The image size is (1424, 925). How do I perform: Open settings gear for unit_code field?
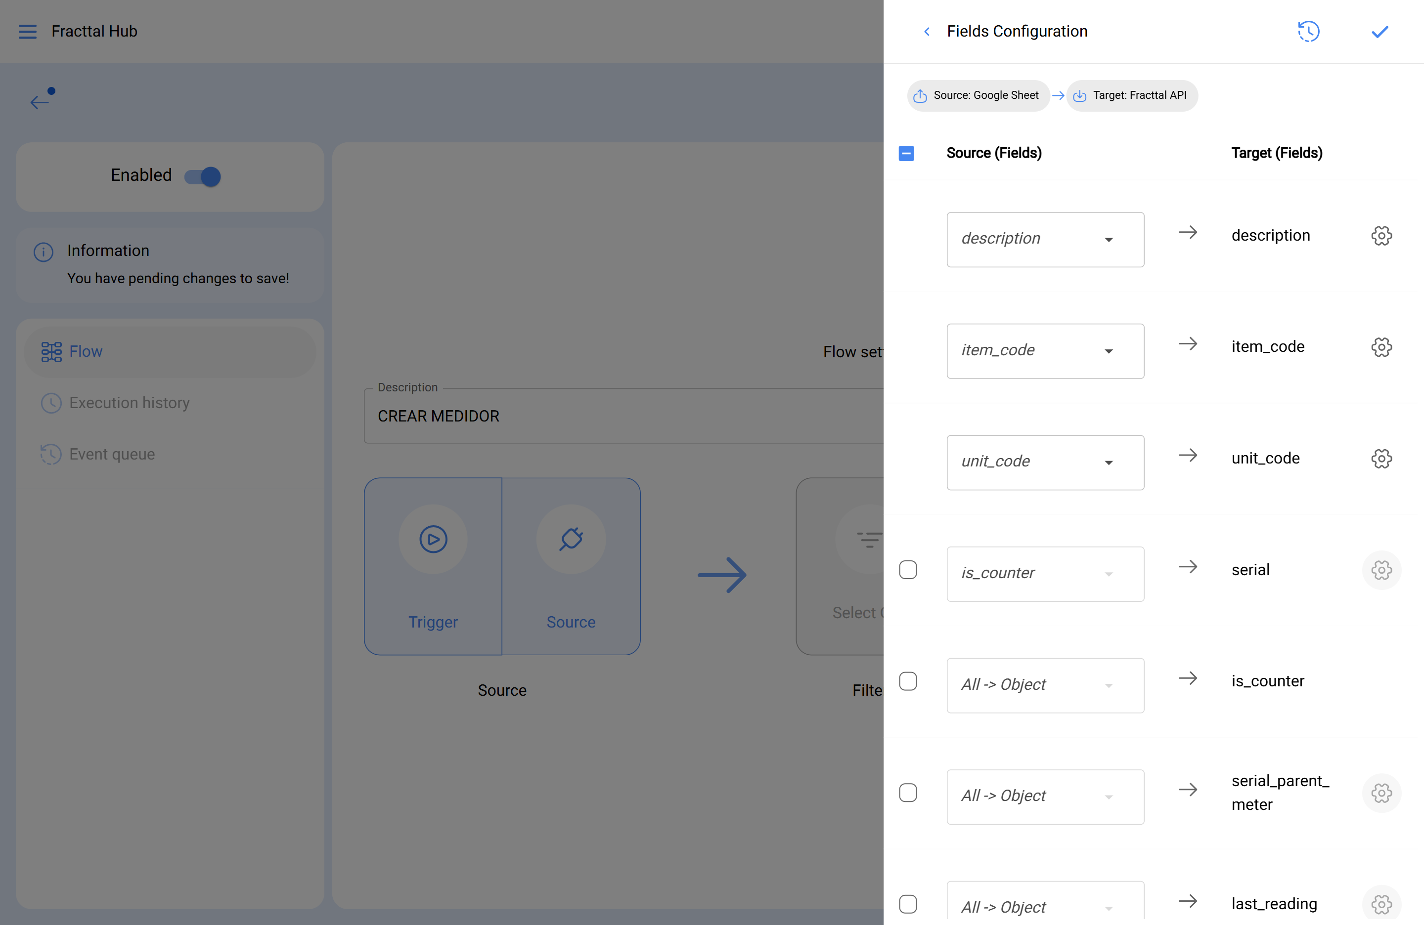click(1381, 459)
